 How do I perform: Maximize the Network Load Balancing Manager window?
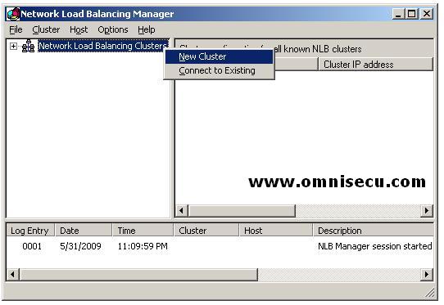point(411,14)
